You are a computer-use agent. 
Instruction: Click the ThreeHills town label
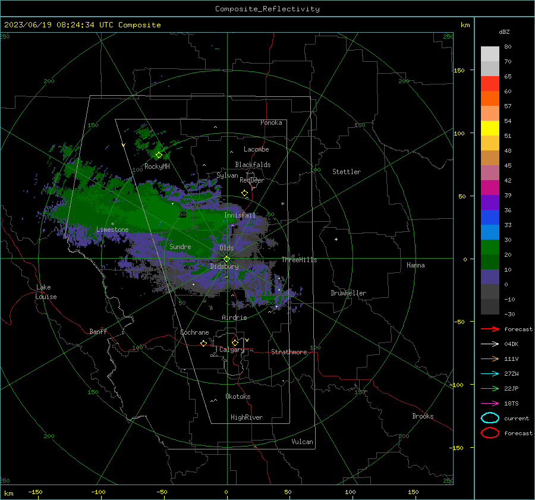pyautogui.click(x=299, y=260)
